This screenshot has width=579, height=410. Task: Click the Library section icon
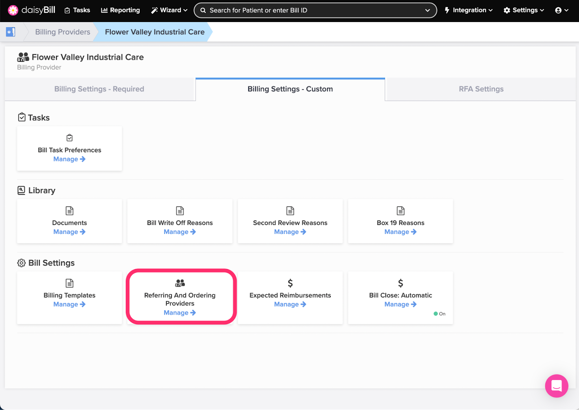(x=21, y=190)
